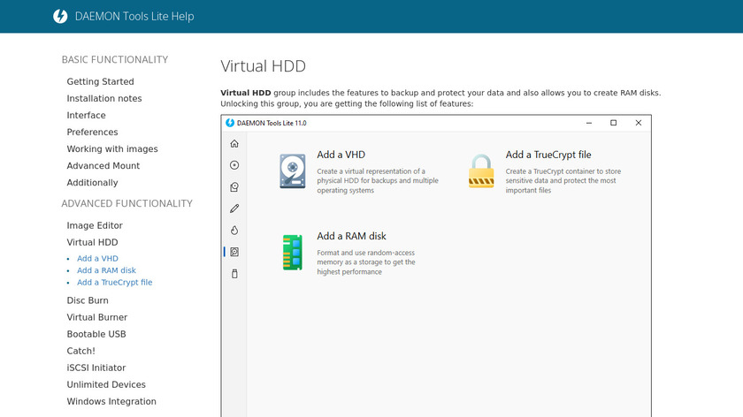Viewport: 743px width, 417px height.
Task: Click the USB drive sidebar icon
Action: pos(234,274)
